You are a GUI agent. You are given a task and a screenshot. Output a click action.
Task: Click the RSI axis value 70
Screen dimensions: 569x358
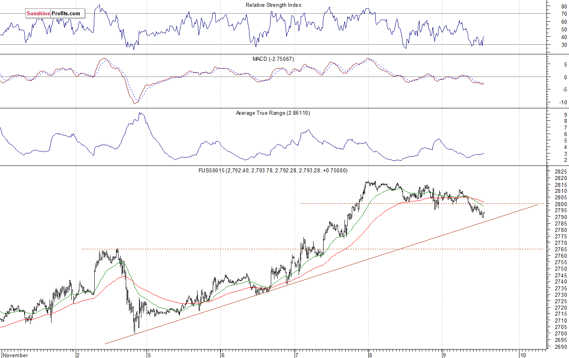pos(564,14)
